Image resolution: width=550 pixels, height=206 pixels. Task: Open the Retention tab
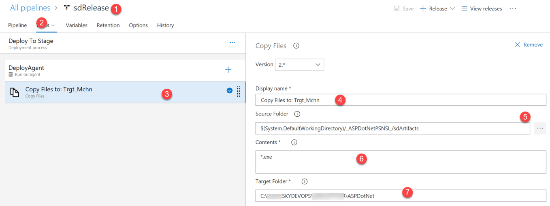[x=108, y=25]
